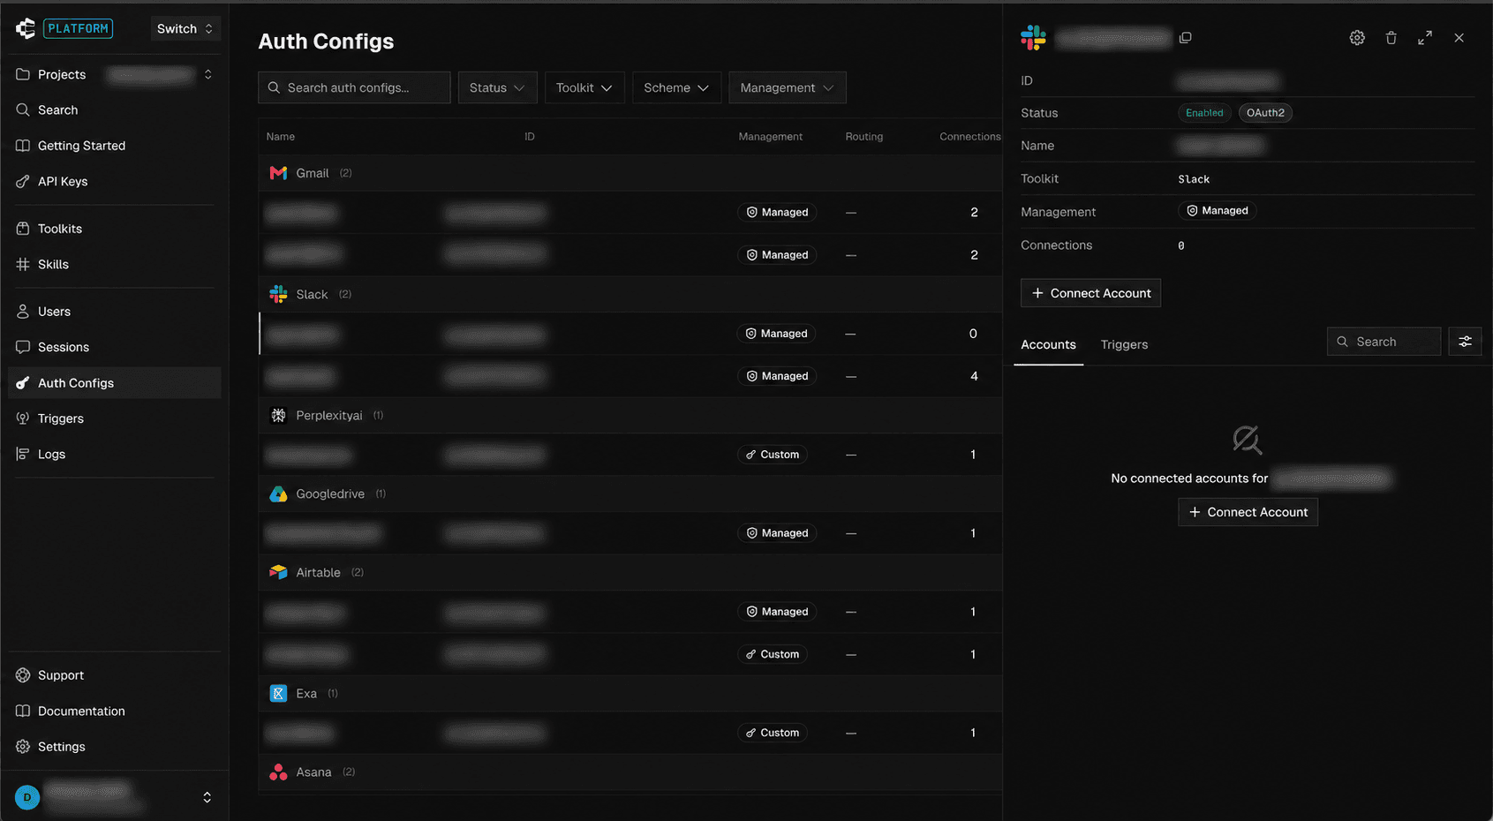Open the Scheme filter dropdown
Image resolution: width=1493 pixels, height=821 pixels.
676,87
